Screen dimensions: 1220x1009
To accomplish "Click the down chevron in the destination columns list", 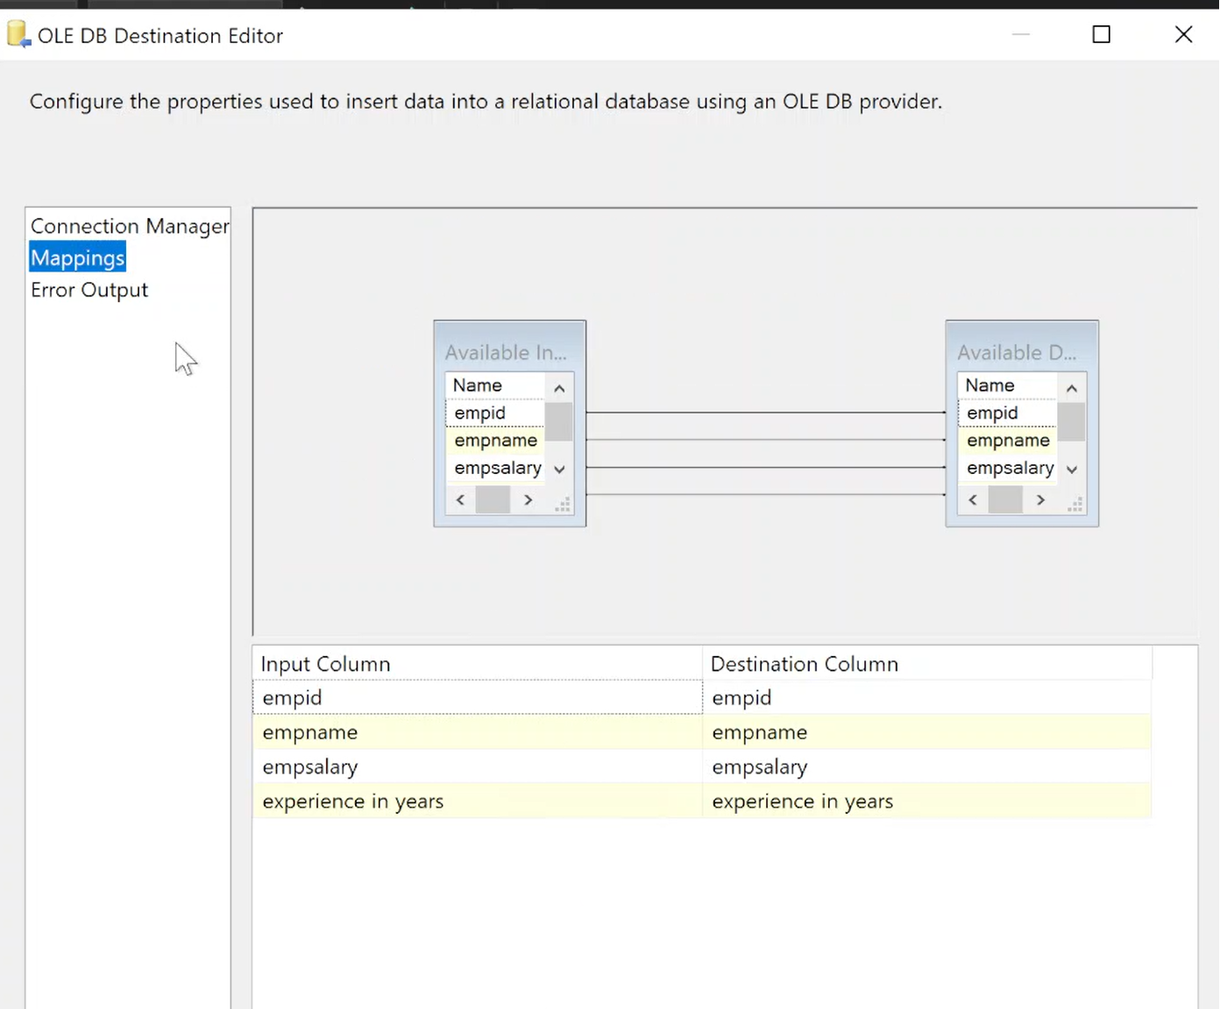I will coord(1072,469).
